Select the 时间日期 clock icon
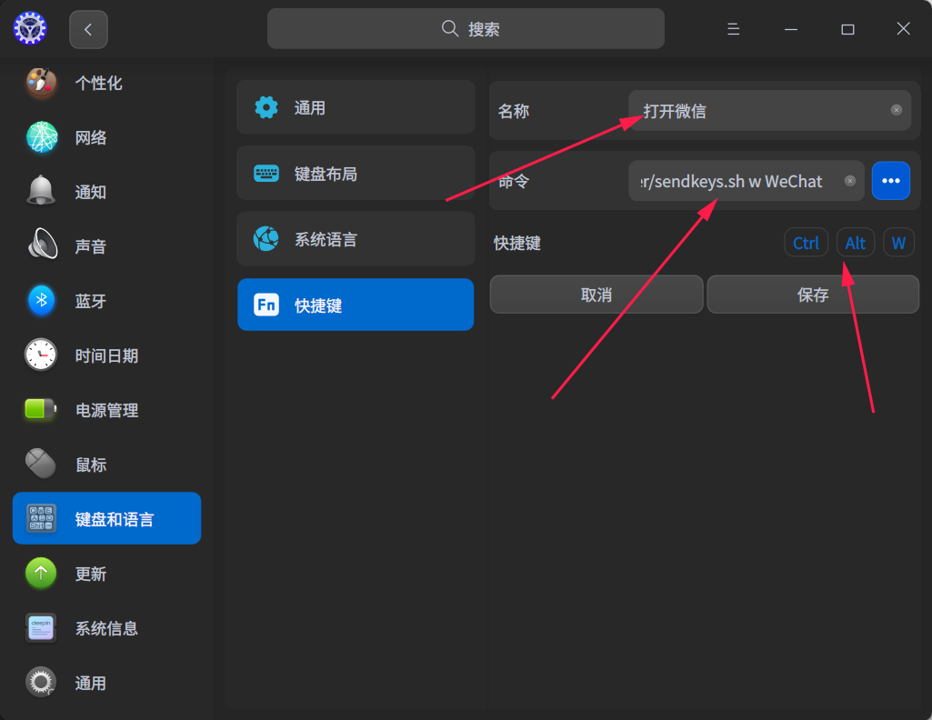The height and width of the screenshot is (720, 932). (x=41, y=355)
